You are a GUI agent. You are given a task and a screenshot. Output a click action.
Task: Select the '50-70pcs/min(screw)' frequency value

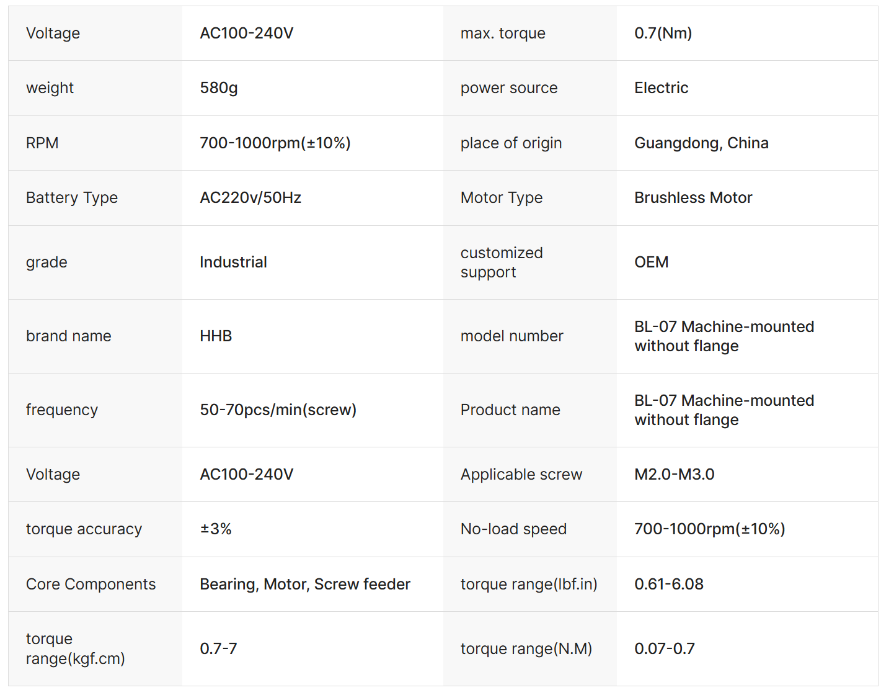point(278,410)
